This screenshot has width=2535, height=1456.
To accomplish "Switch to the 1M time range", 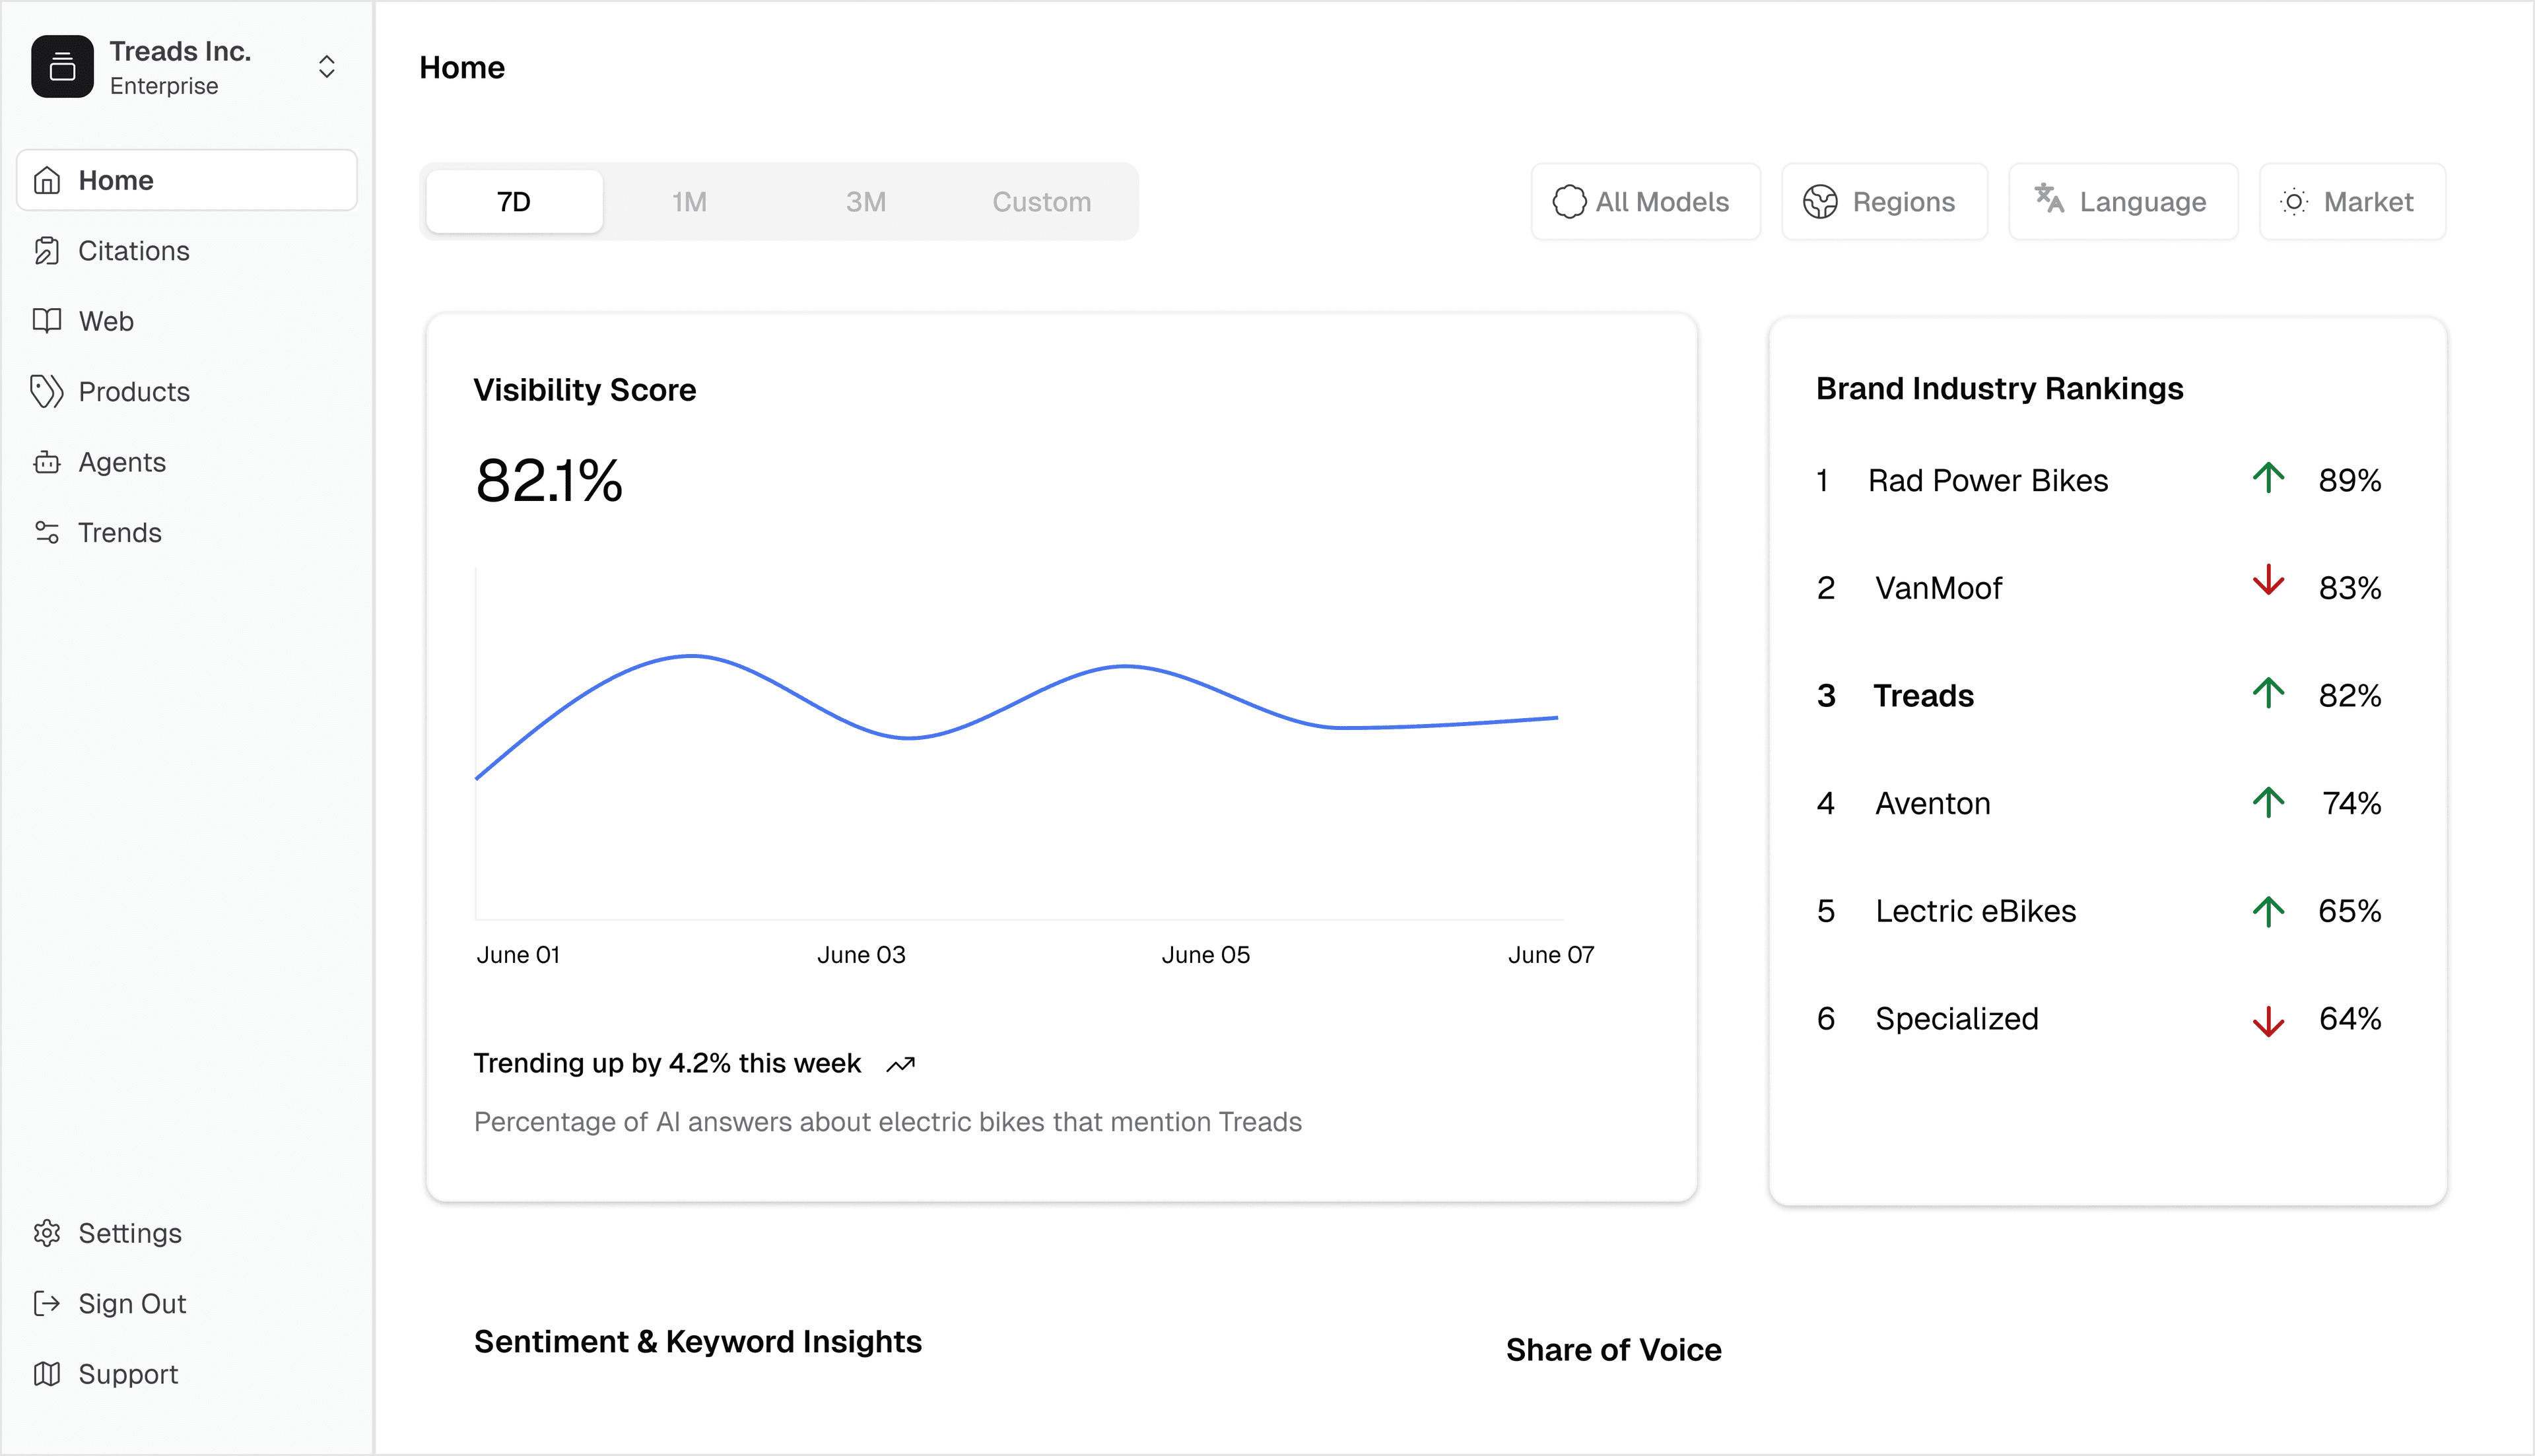I will click(x=689, y=202).
